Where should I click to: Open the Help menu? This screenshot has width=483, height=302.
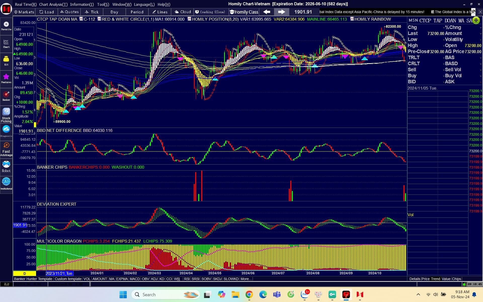coord(164,4)
